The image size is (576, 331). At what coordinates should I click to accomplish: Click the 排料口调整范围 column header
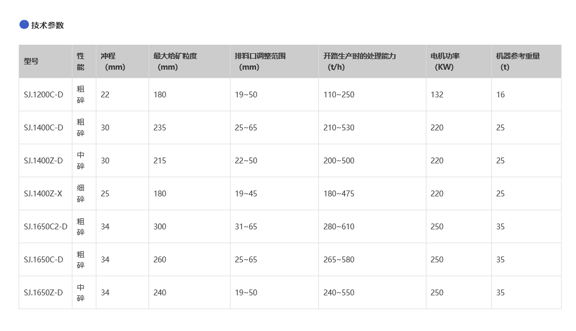point(260,56)
